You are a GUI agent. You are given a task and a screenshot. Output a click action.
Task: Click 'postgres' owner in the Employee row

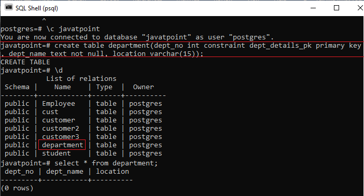coord(146,104)
